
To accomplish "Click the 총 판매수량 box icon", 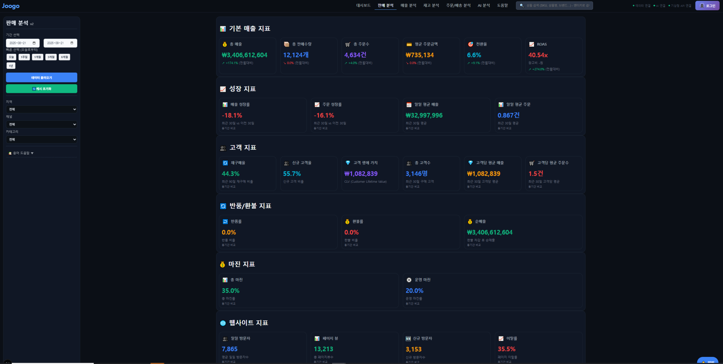I will coord(287,44).
